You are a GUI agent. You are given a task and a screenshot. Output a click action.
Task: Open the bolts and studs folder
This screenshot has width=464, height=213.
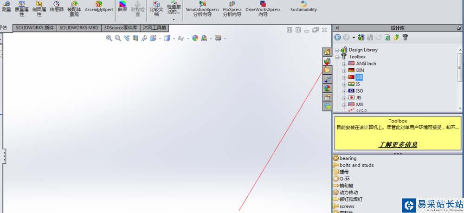[353, 165]
